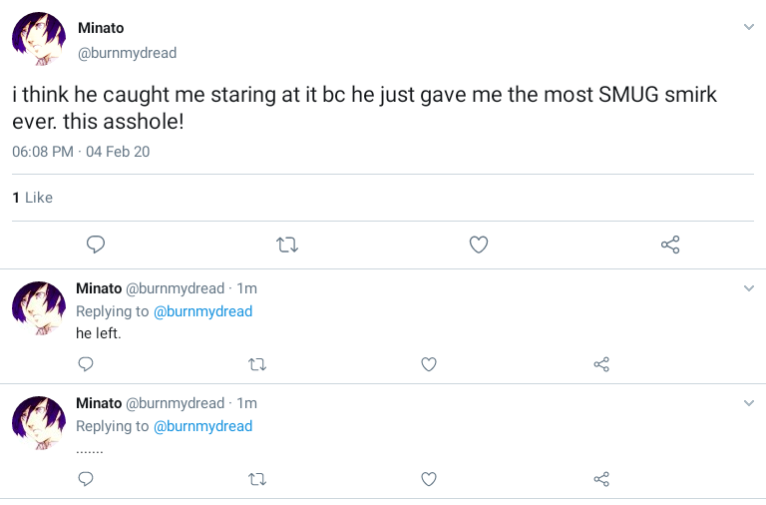766x505 pixels.
Task: View who liked via "1 Like"
Action: click(32, 198)
